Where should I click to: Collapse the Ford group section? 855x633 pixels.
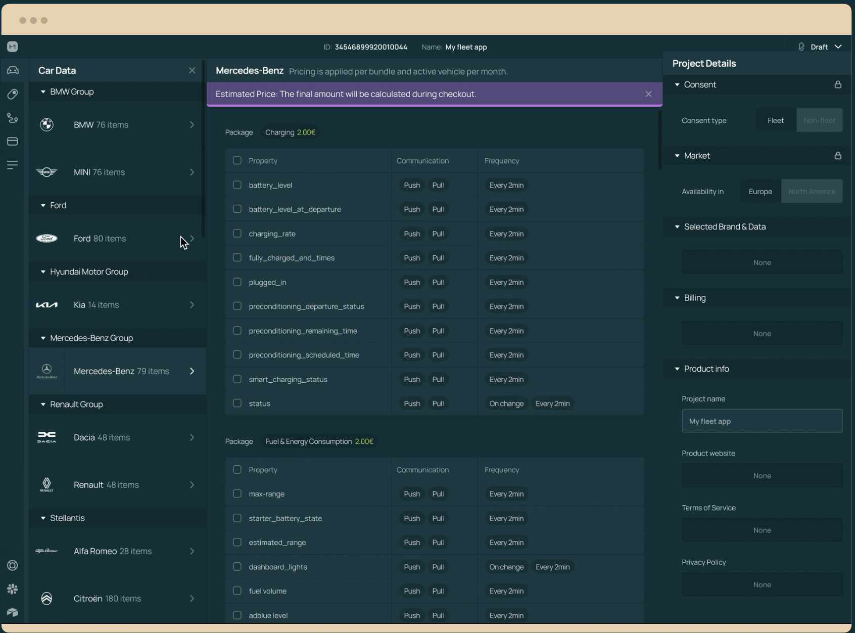(x=43, y=205)
